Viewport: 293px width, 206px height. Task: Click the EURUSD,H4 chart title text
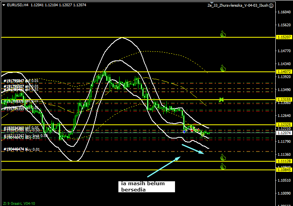click(x=18, y=5)
